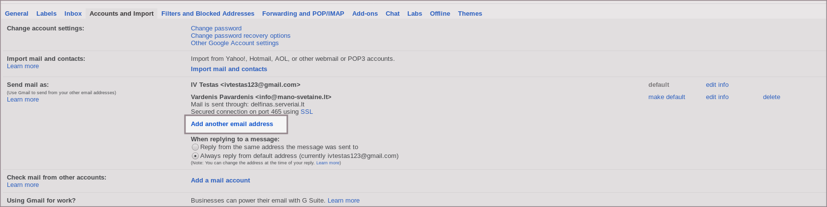Open Change password recovery options

tap(241, 36)
